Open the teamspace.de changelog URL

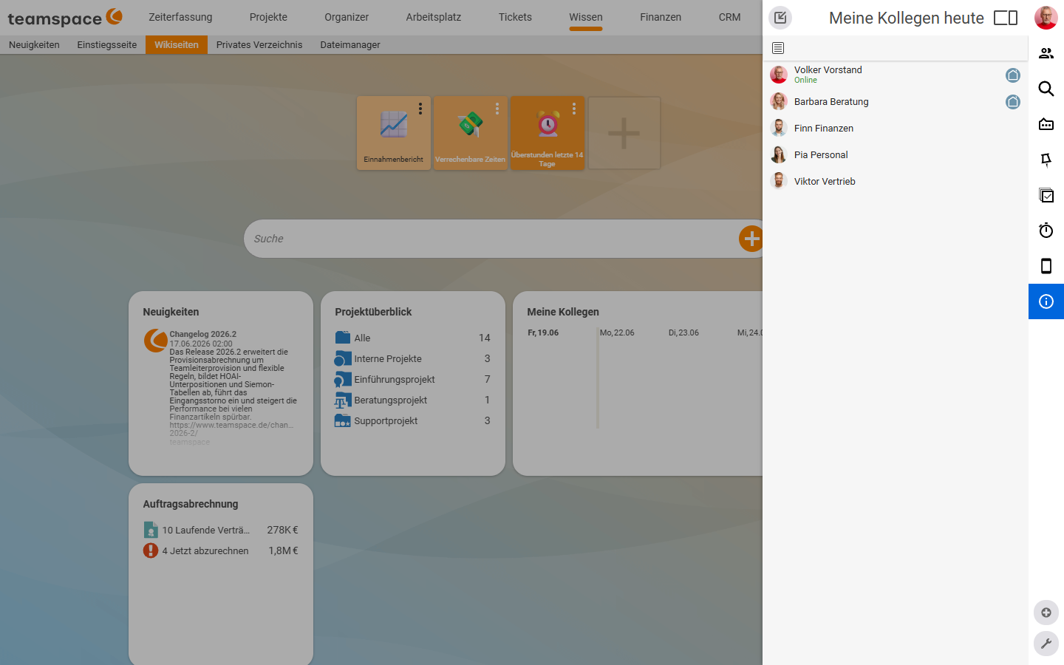[x=231, y=429]
